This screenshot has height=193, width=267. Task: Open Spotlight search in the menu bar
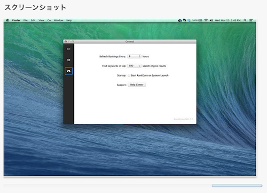245,20
